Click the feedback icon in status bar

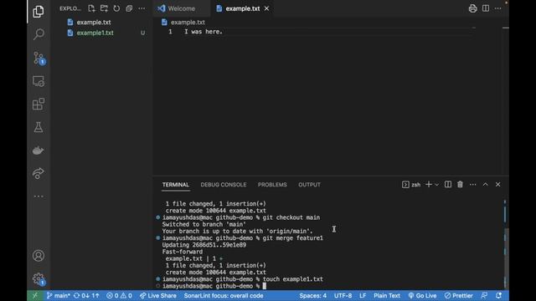[484, 295]
